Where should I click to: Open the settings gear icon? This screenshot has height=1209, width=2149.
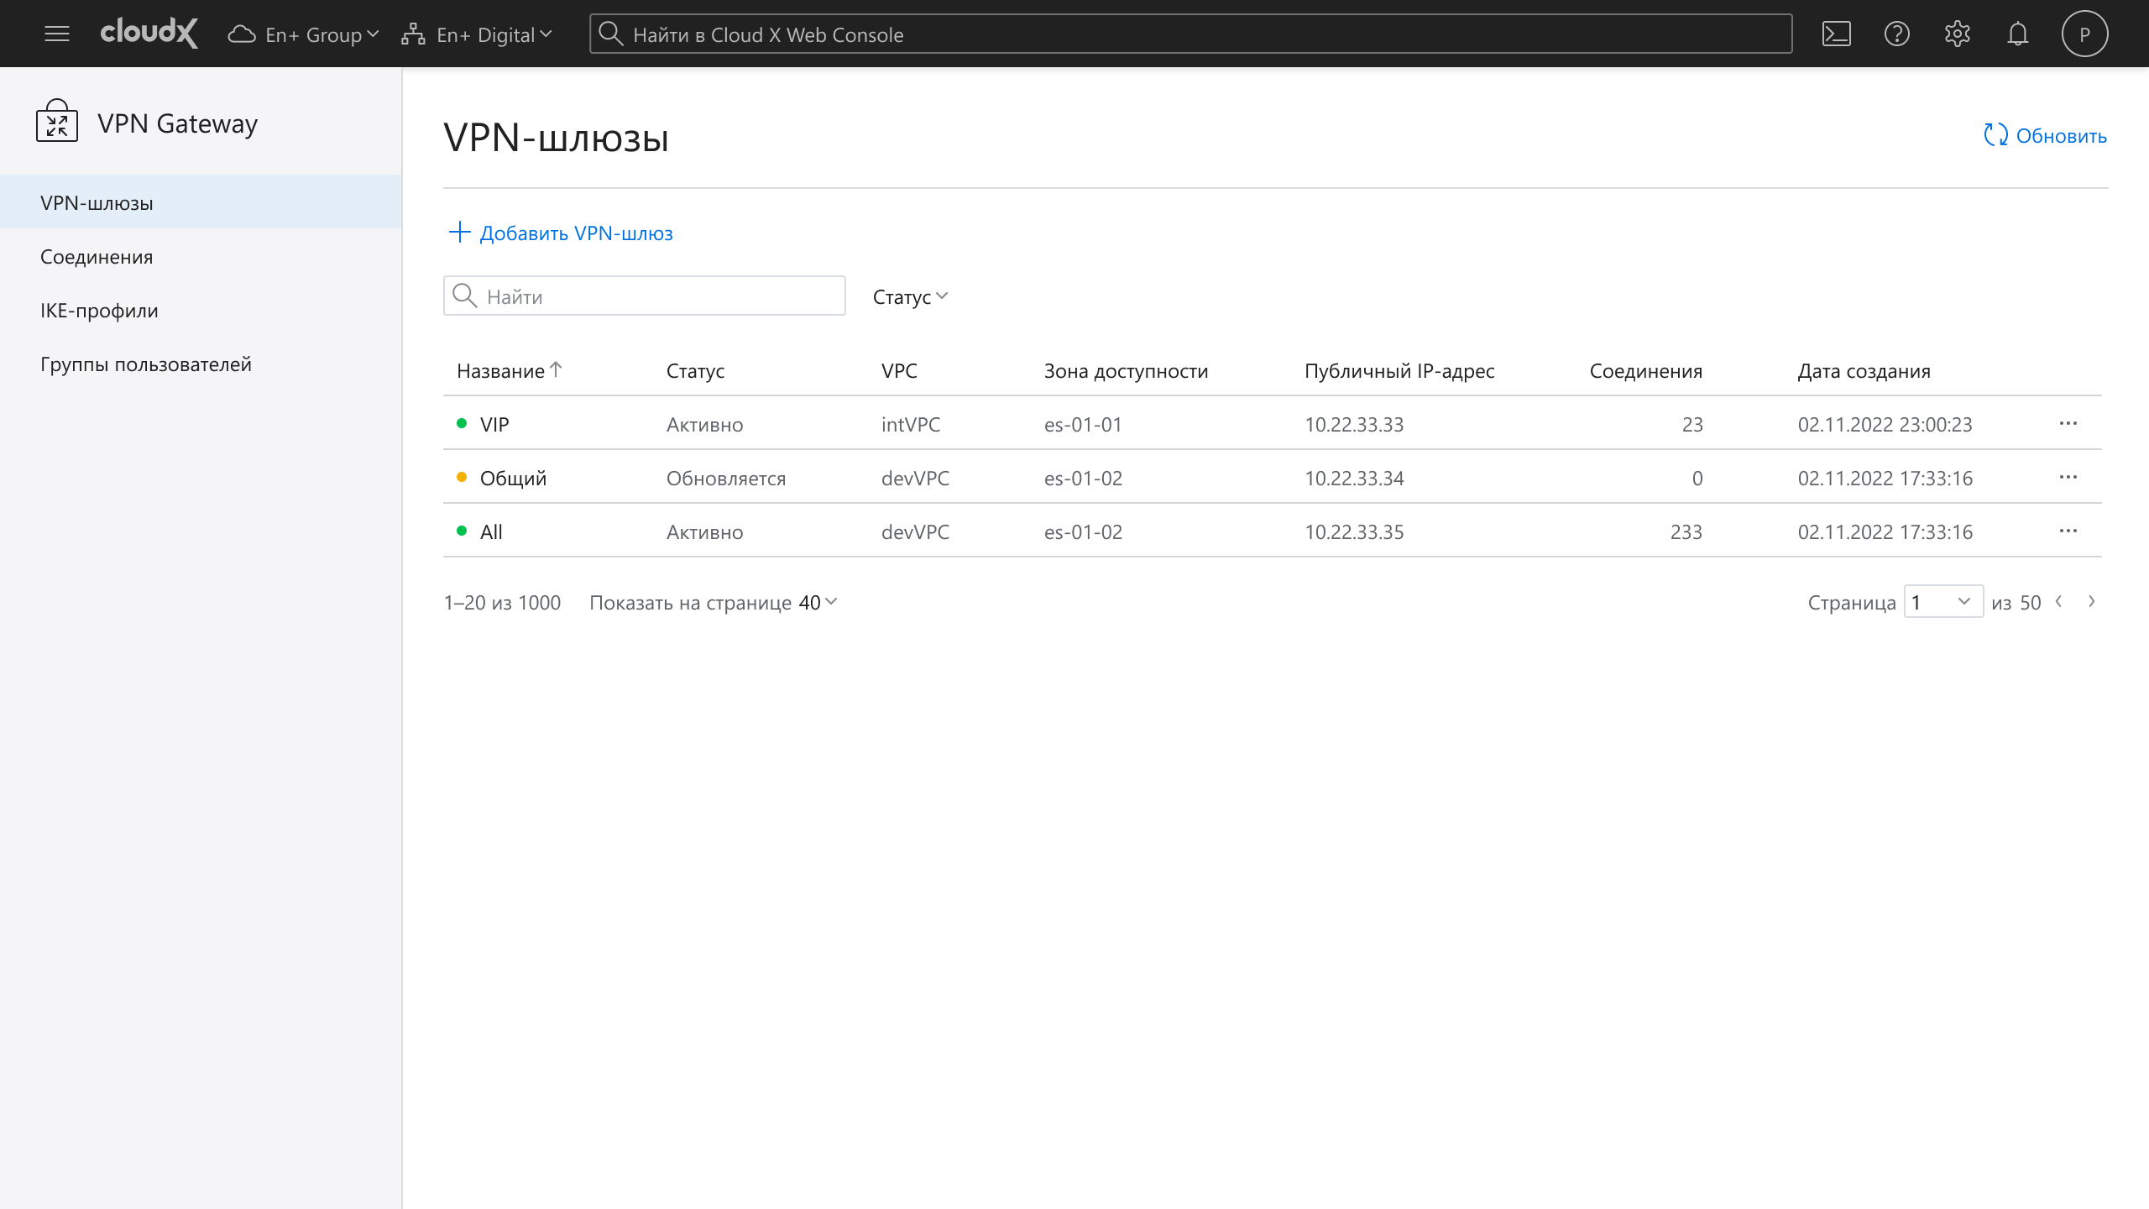[x=1957, y=34]
